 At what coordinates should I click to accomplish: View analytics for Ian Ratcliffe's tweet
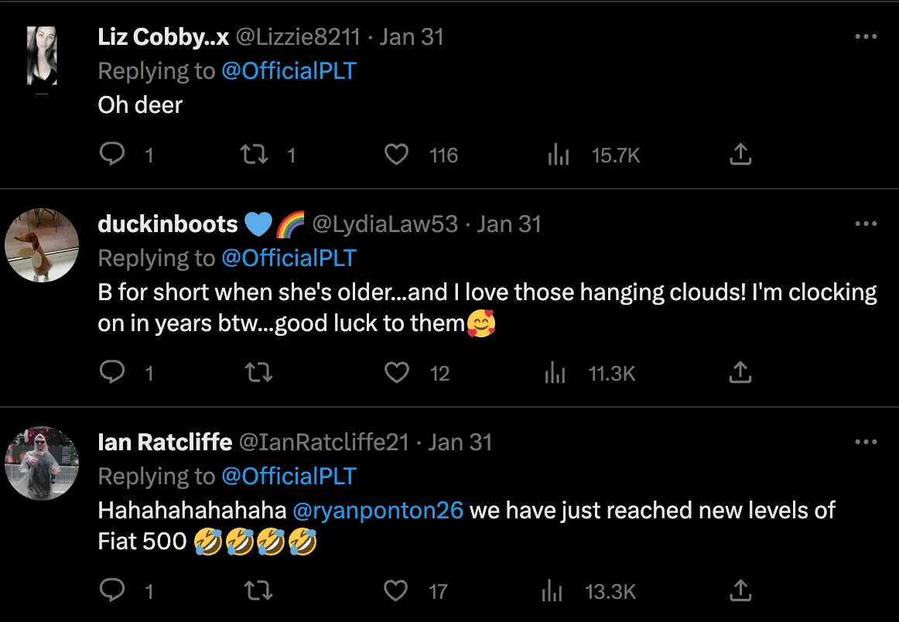(553, 592)
